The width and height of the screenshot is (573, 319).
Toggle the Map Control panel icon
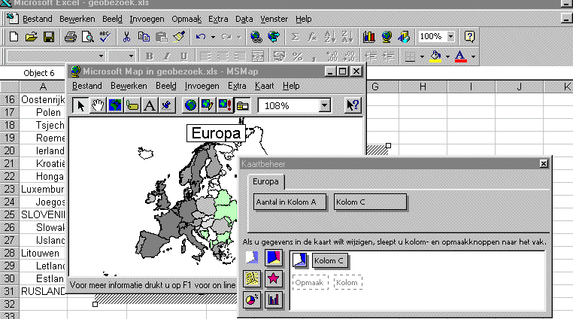[x=242, y=105]
